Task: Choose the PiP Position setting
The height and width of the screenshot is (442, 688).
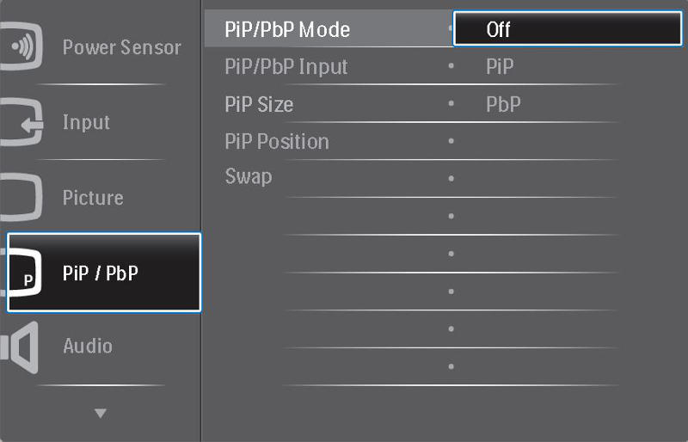Action: pos(277,142)
